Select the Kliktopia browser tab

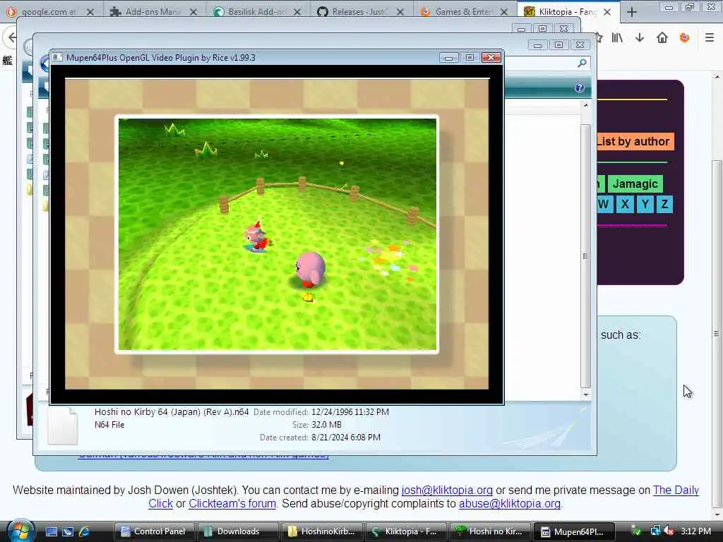568,12
